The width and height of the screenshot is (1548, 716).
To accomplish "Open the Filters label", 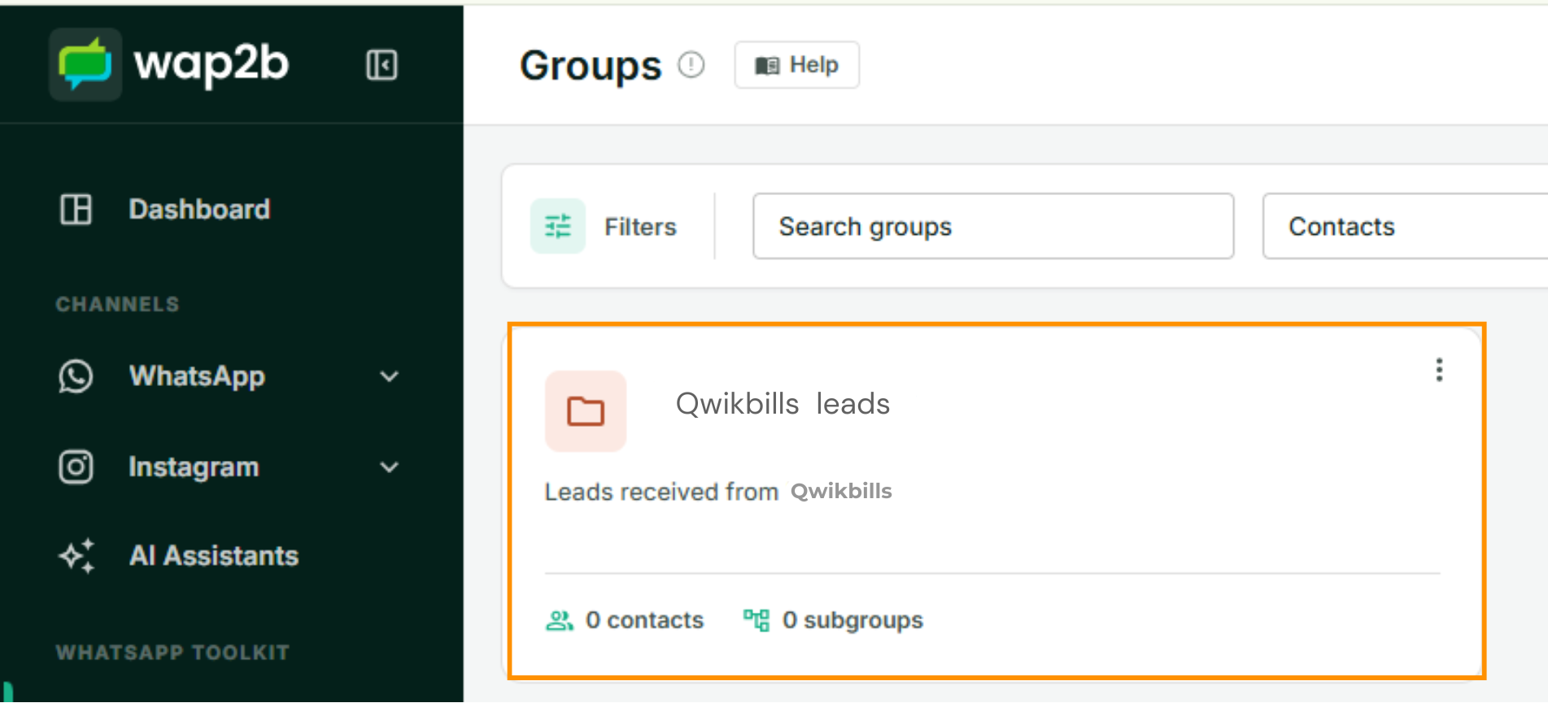I will point(640,227).
